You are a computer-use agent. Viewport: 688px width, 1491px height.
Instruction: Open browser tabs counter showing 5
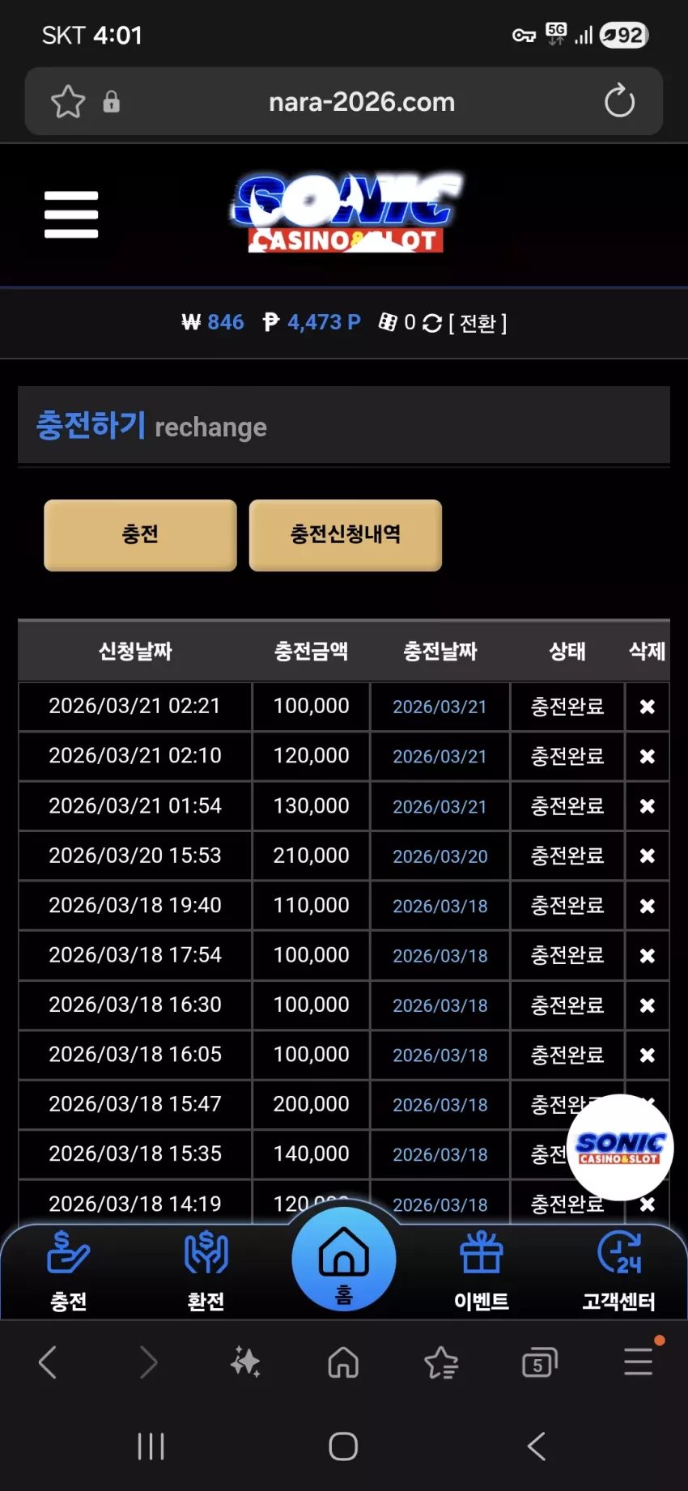pos(539,1363)
